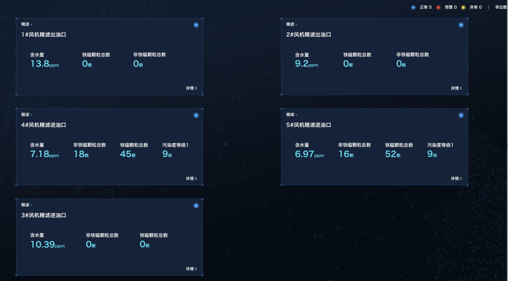508x281 pixels.
Task: Expand 详情 for 2#风机精滤出油口
Action: (456, 88)
